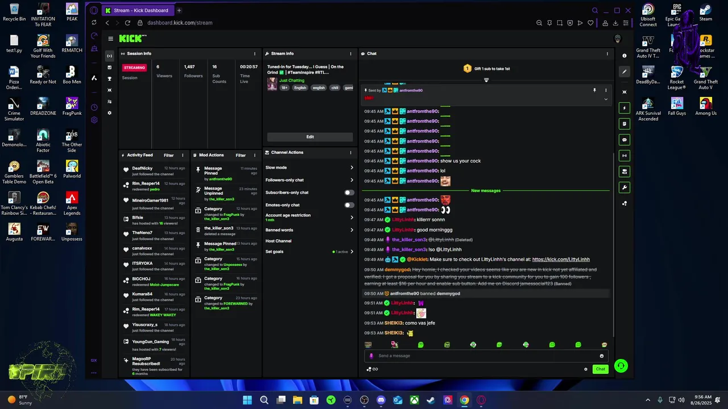Reload the browser page
The image size is (728, 409).
point(127,23)
